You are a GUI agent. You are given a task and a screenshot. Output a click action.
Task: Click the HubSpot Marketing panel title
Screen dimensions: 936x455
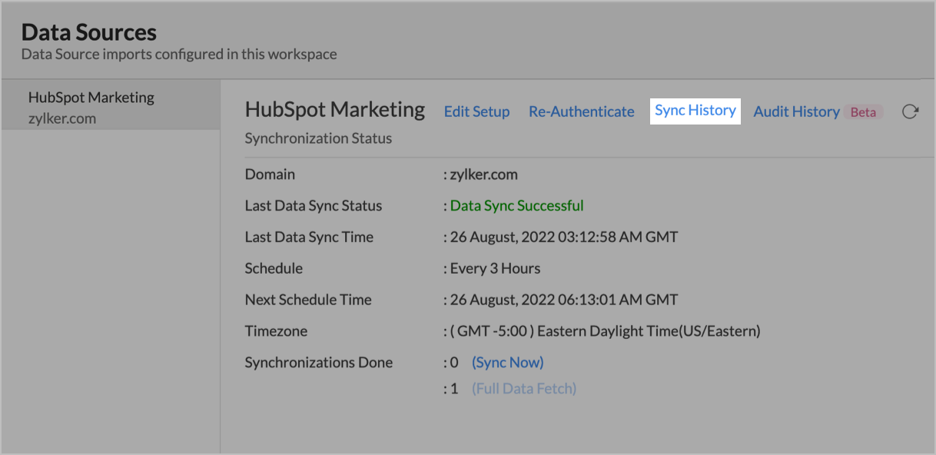tap(335, 110)
